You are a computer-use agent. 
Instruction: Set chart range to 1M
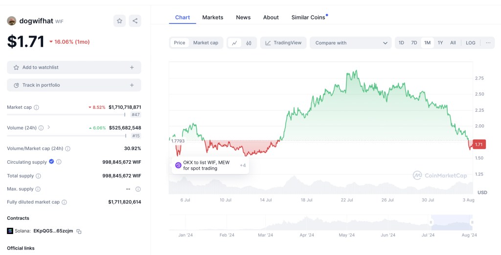[x=427, y=43]
